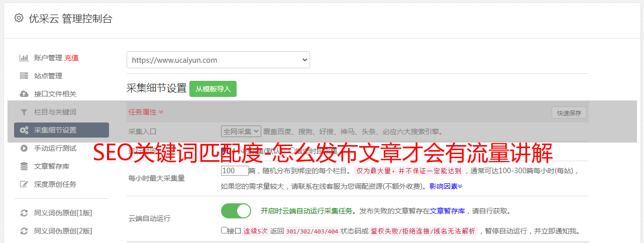The width and height of the screenshot is (644, 243).
Task: Click the gear icon beside 优采云 管理控制台
Action: (19, 18)
